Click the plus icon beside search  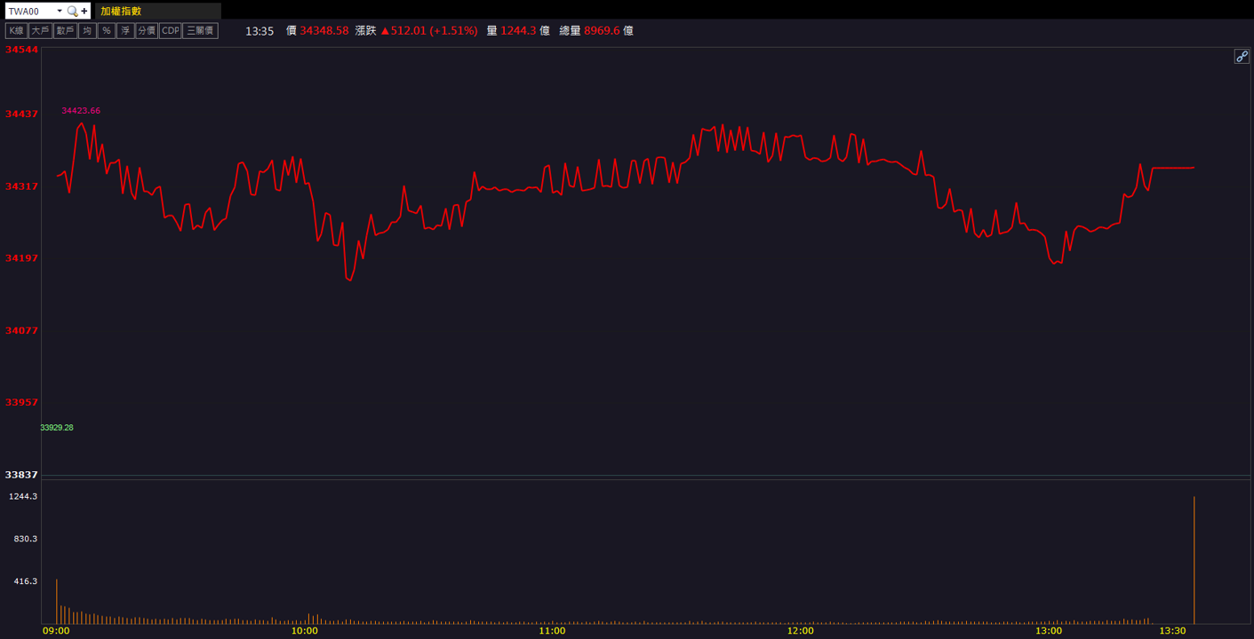coord(84,11)
